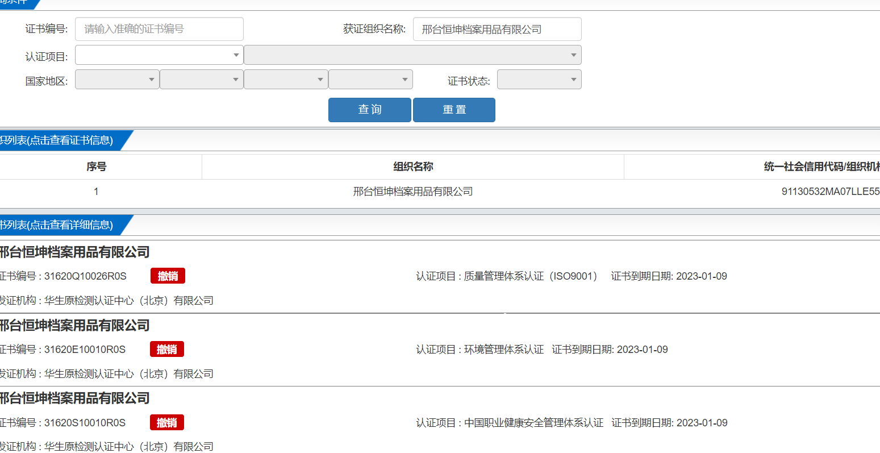The image size is (880, 453).
Task: Click company heading above certificate 31620S10010R0S
Action: 74,398
